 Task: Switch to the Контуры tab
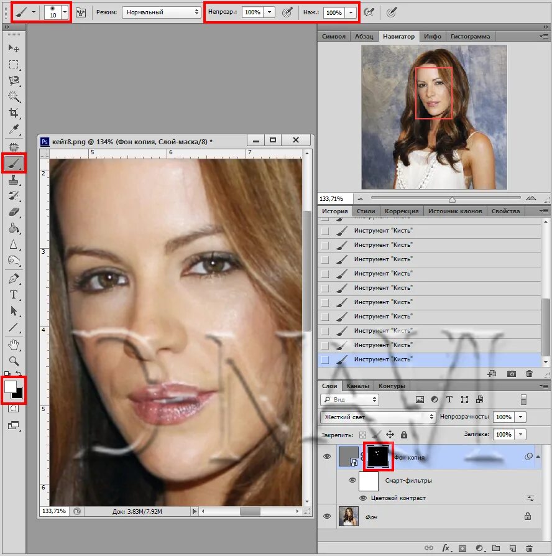(392, 386)
